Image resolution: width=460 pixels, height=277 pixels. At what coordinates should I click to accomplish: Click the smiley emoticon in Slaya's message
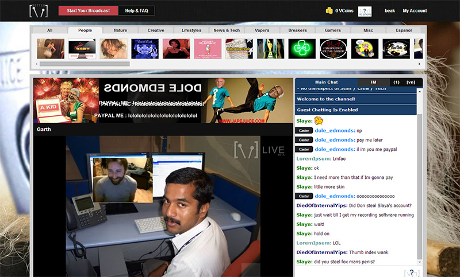[x=319, y=120]
